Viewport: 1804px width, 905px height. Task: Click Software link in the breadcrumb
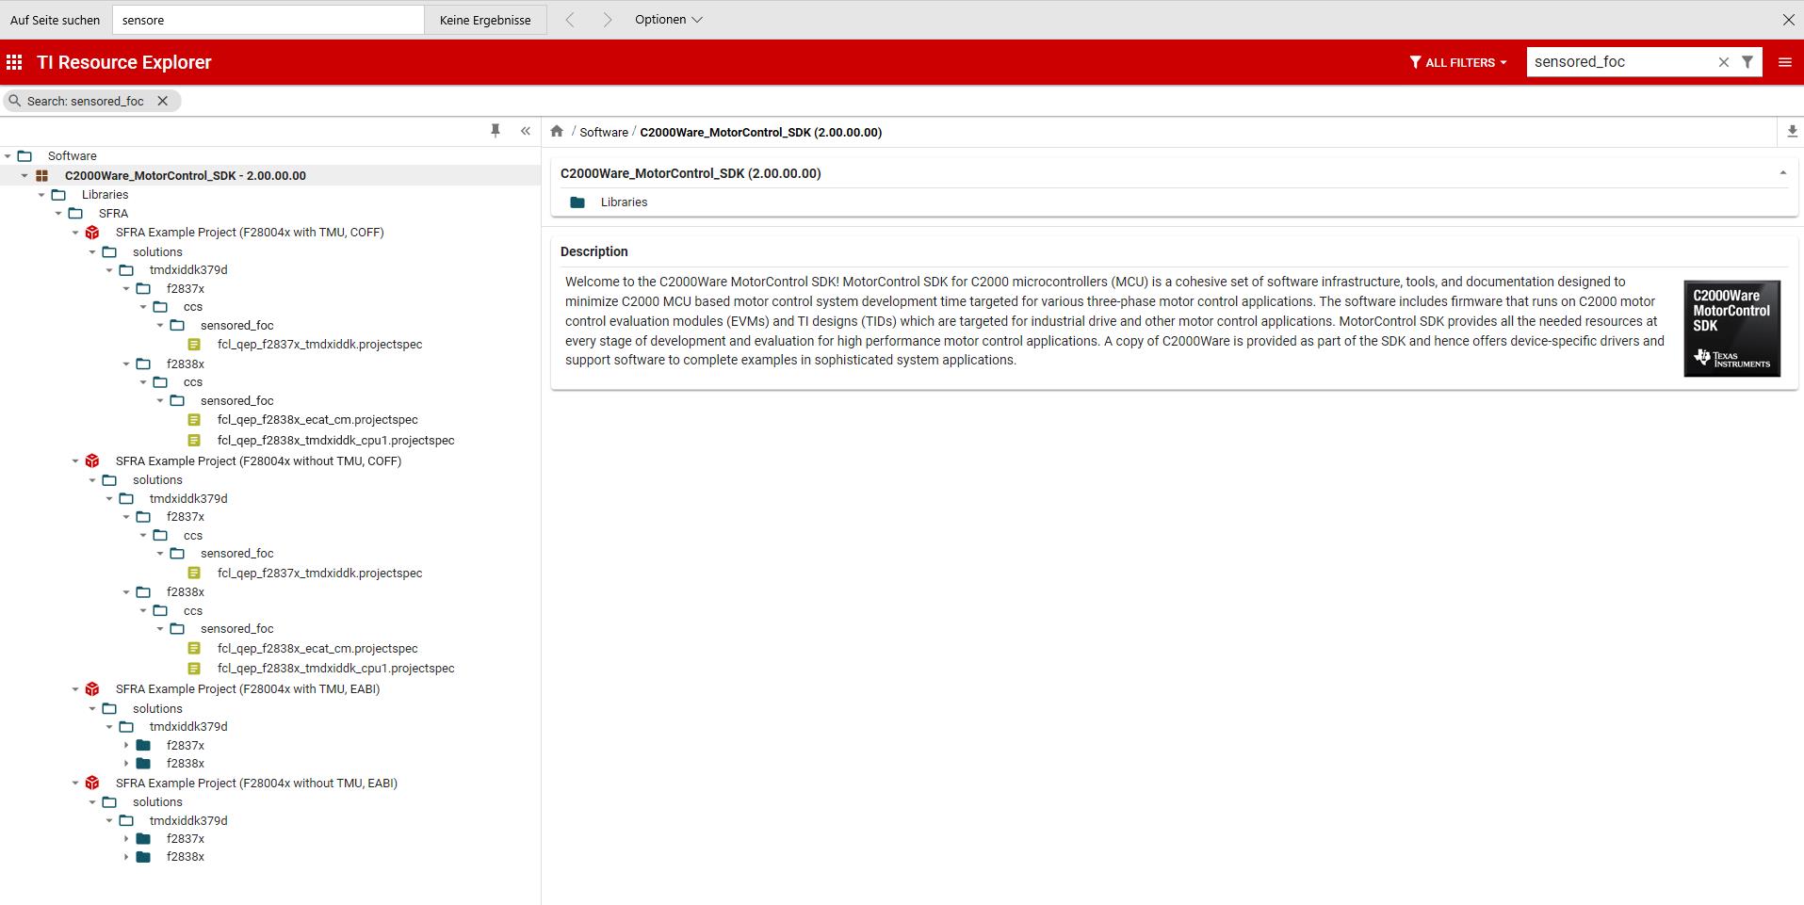pos(604,132)
